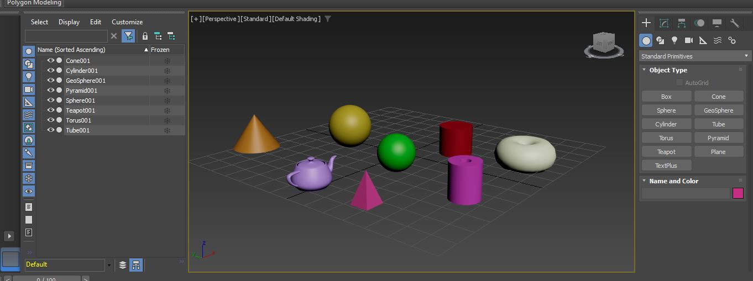The height and width of the screenshot is (281, 753).
Task: Open the [Default Shading] viewport menu
Action: point(296,19)
